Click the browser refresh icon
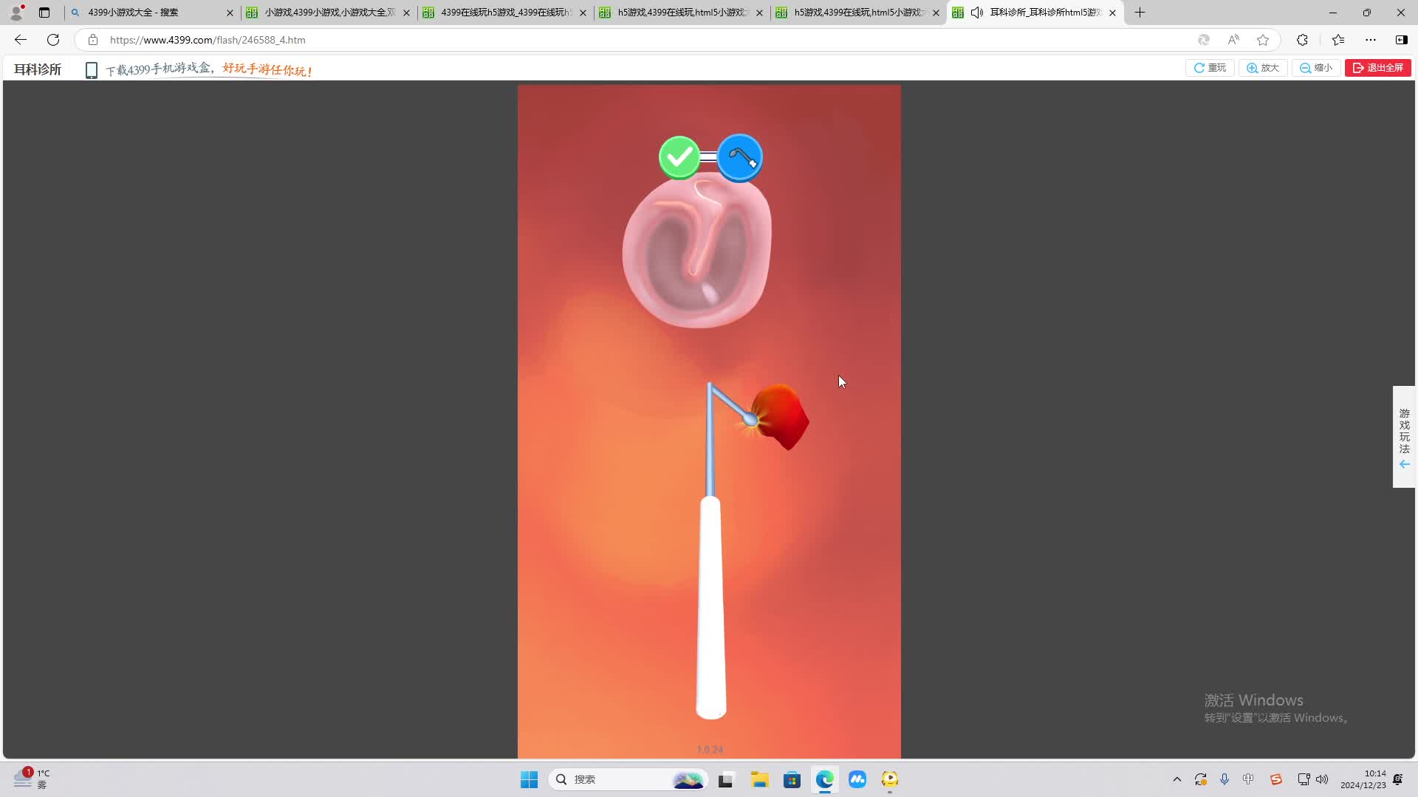 click(x=53, y=40)
